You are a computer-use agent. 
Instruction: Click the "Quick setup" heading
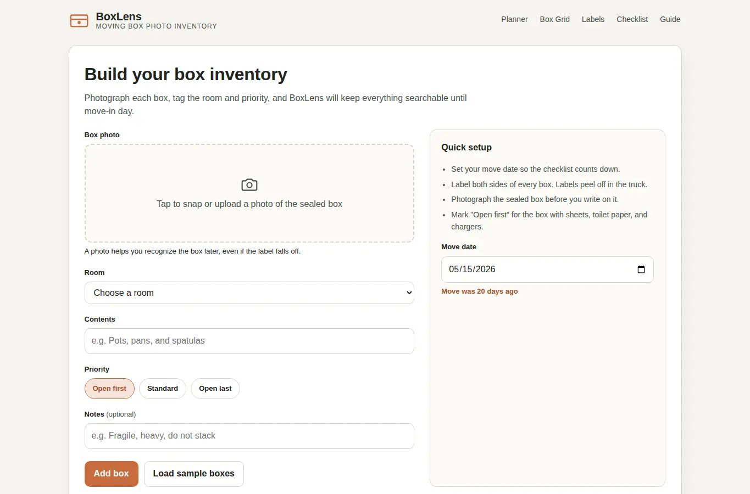point(466,147)
